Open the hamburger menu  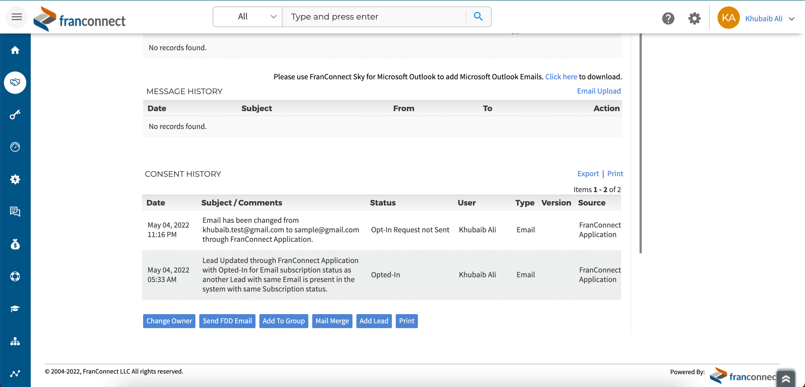pos(17,17)
